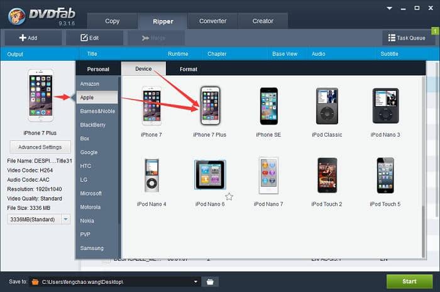Select Apple in brand list
The width and height of the screenshot is (440, 292).
click(97, 97)
